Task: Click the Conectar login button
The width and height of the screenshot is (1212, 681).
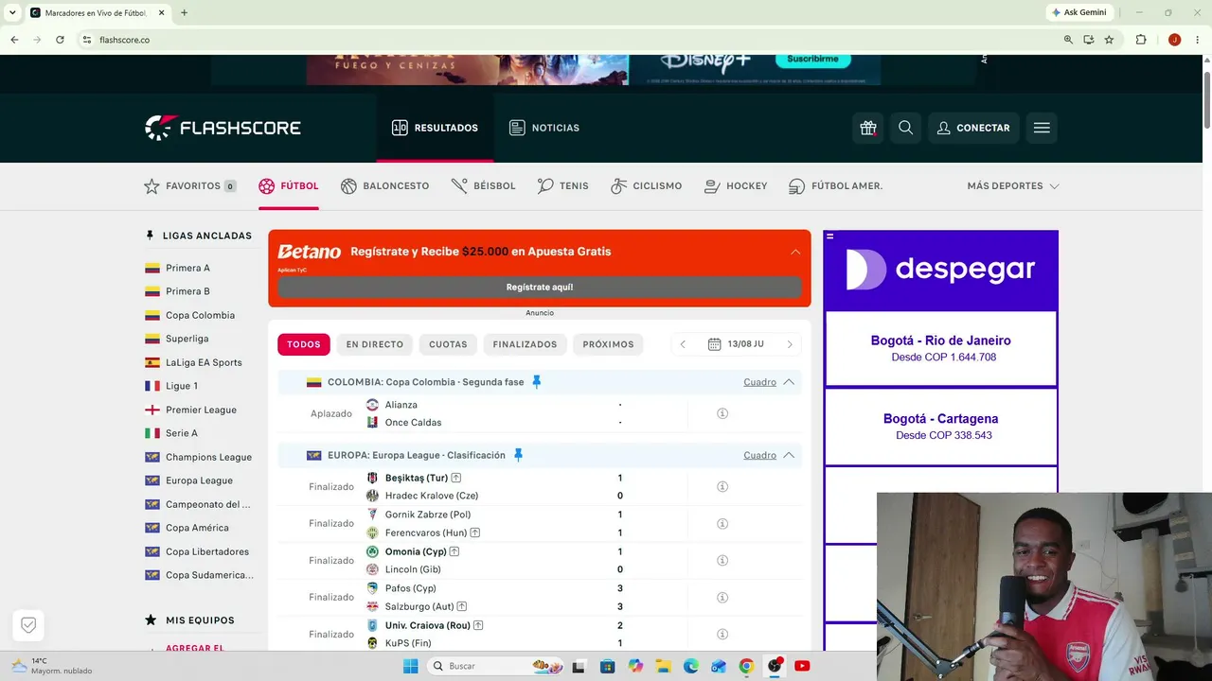Action: (973, 128)
